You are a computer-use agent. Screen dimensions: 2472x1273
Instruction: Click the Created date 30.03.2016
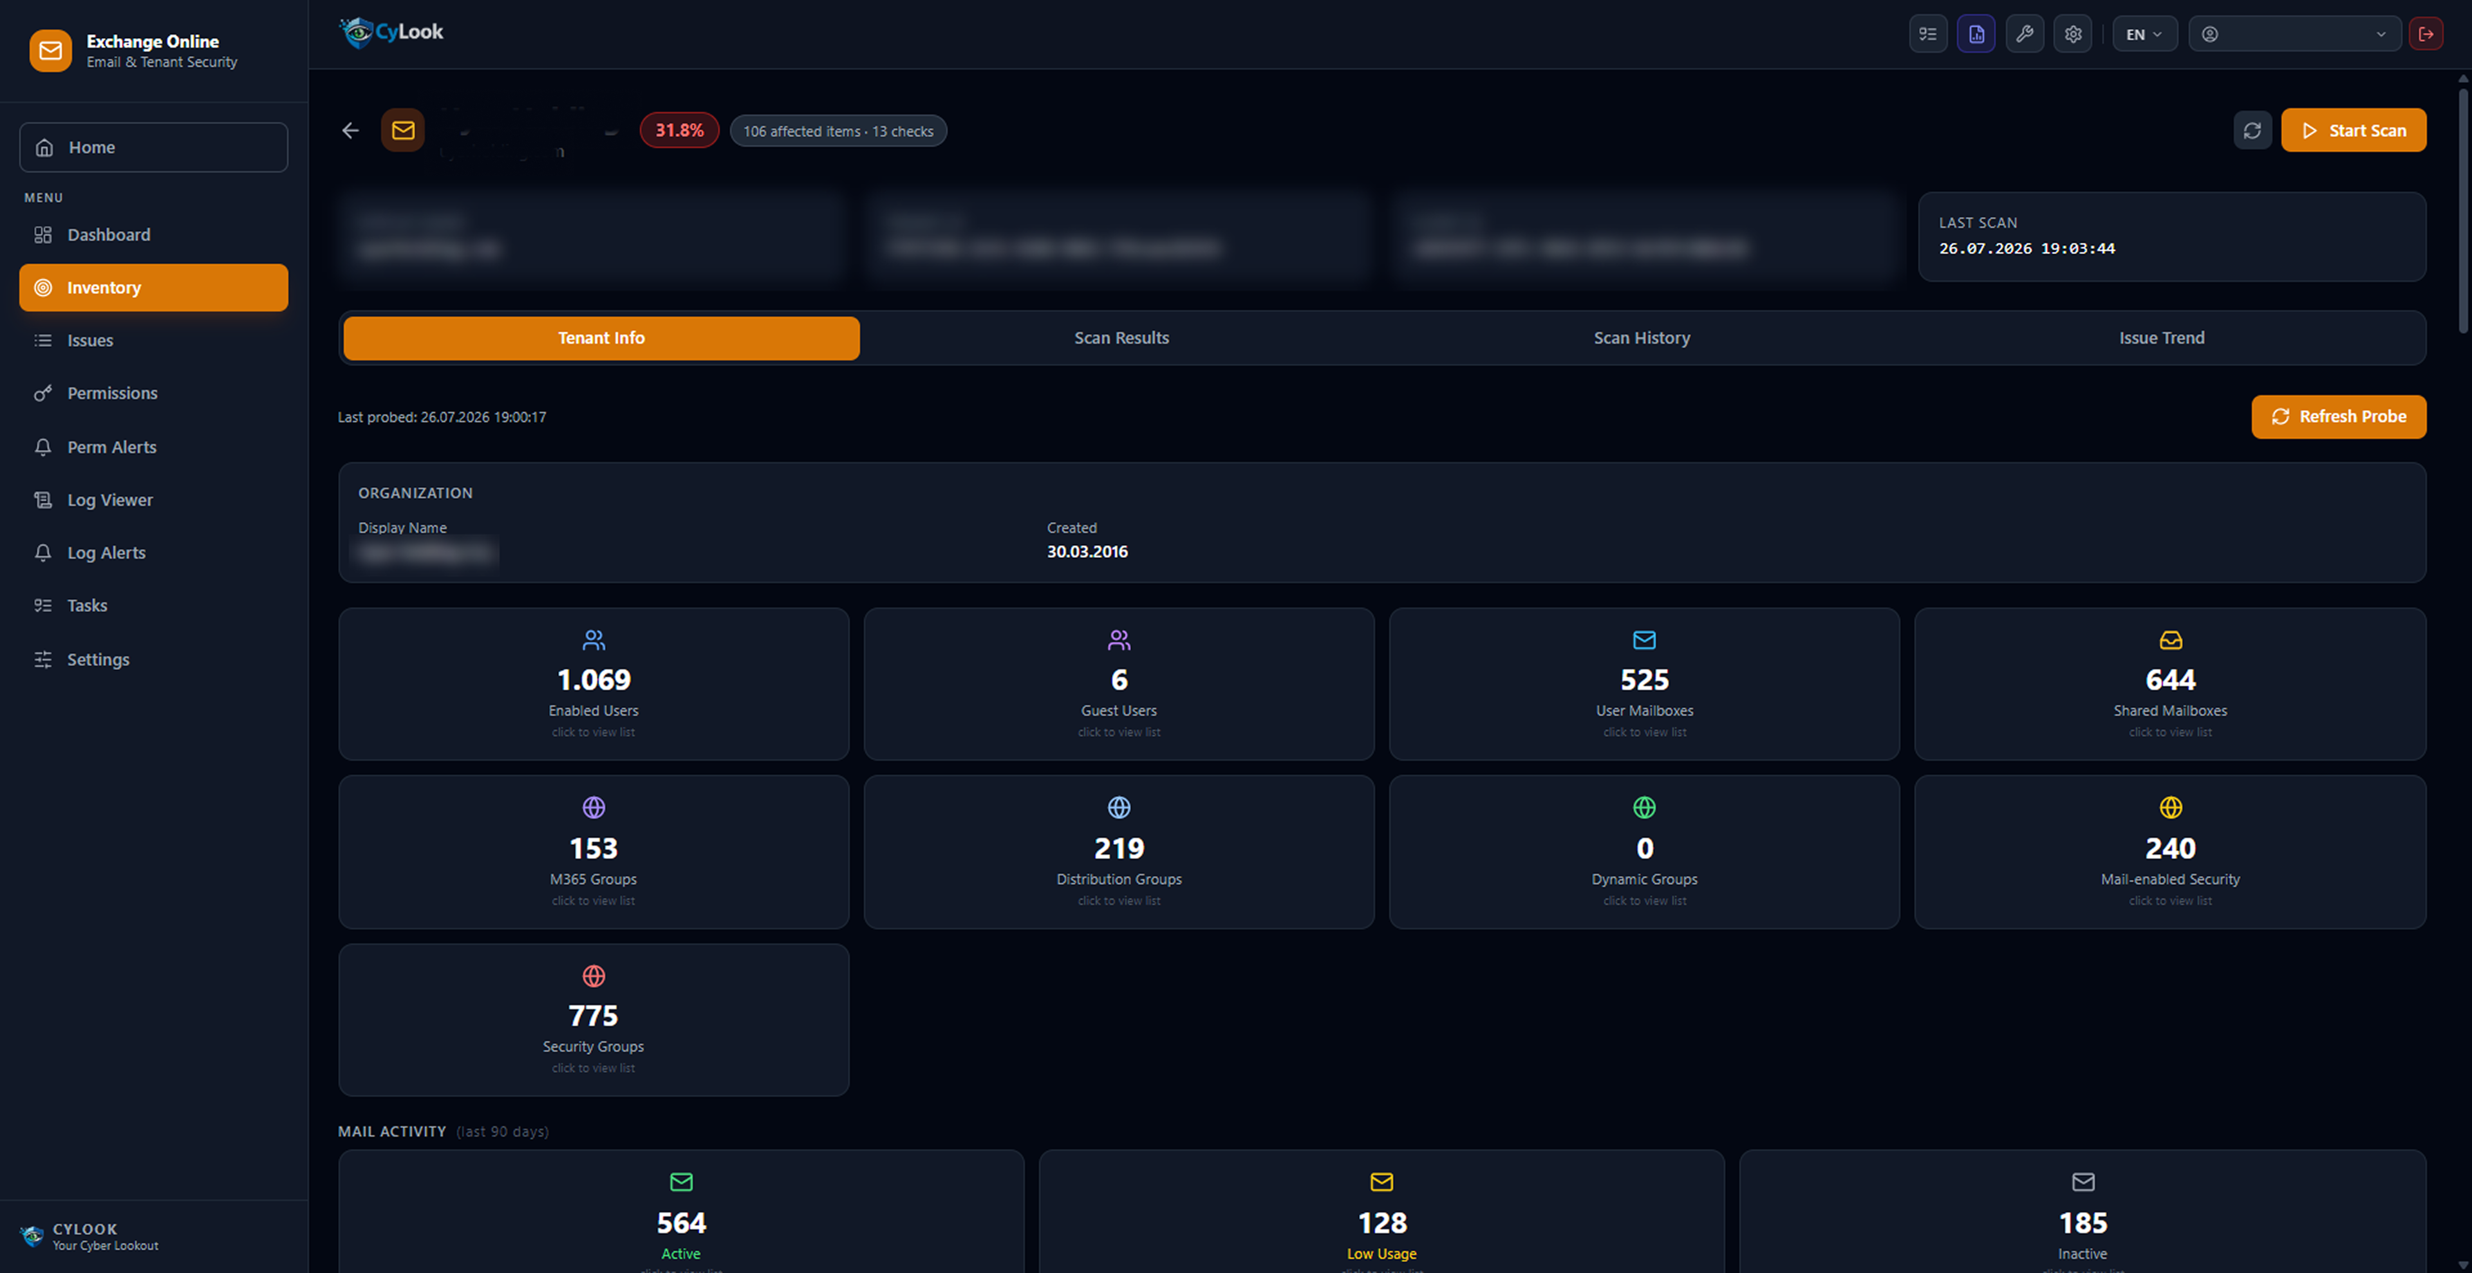point(1087,552)
